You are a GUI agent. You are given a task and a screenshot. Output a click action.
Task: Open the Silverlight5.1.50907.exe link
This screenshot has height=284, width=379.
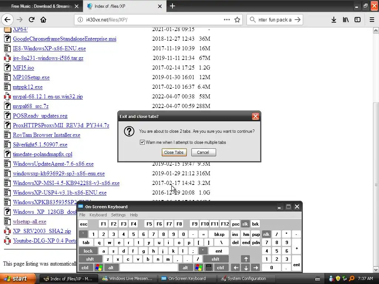(40, 145)
